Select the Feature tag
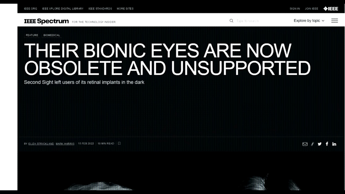The height and width of the screenshot is (194, 345). [x=32, y=35]
